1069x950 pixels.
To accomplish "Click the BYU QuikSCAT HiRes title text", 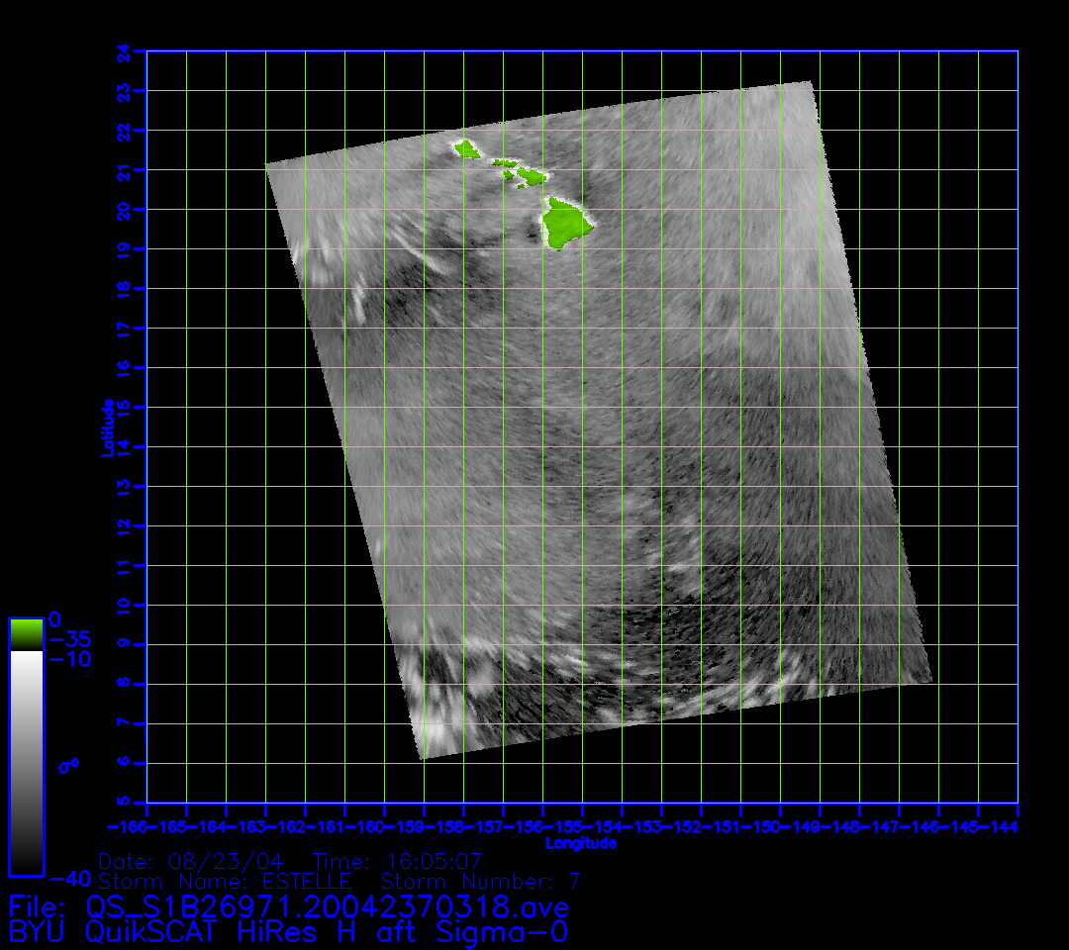I will 288,931.
